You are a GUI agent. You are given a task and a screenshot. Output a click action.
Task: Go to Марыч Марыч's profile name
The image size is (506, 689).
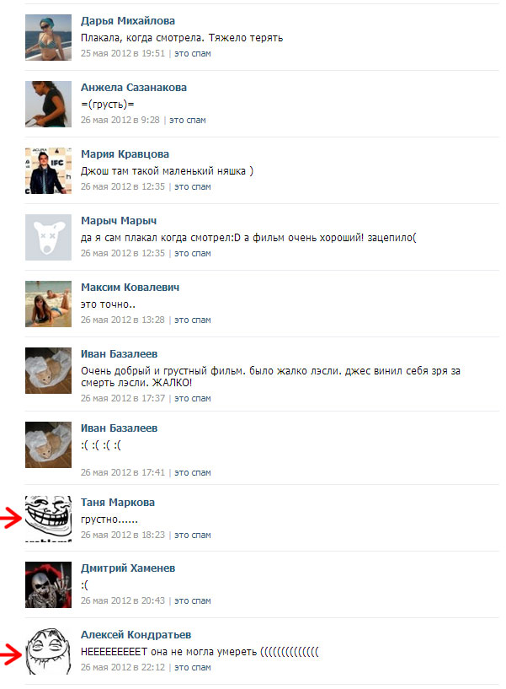pos(119,221)
